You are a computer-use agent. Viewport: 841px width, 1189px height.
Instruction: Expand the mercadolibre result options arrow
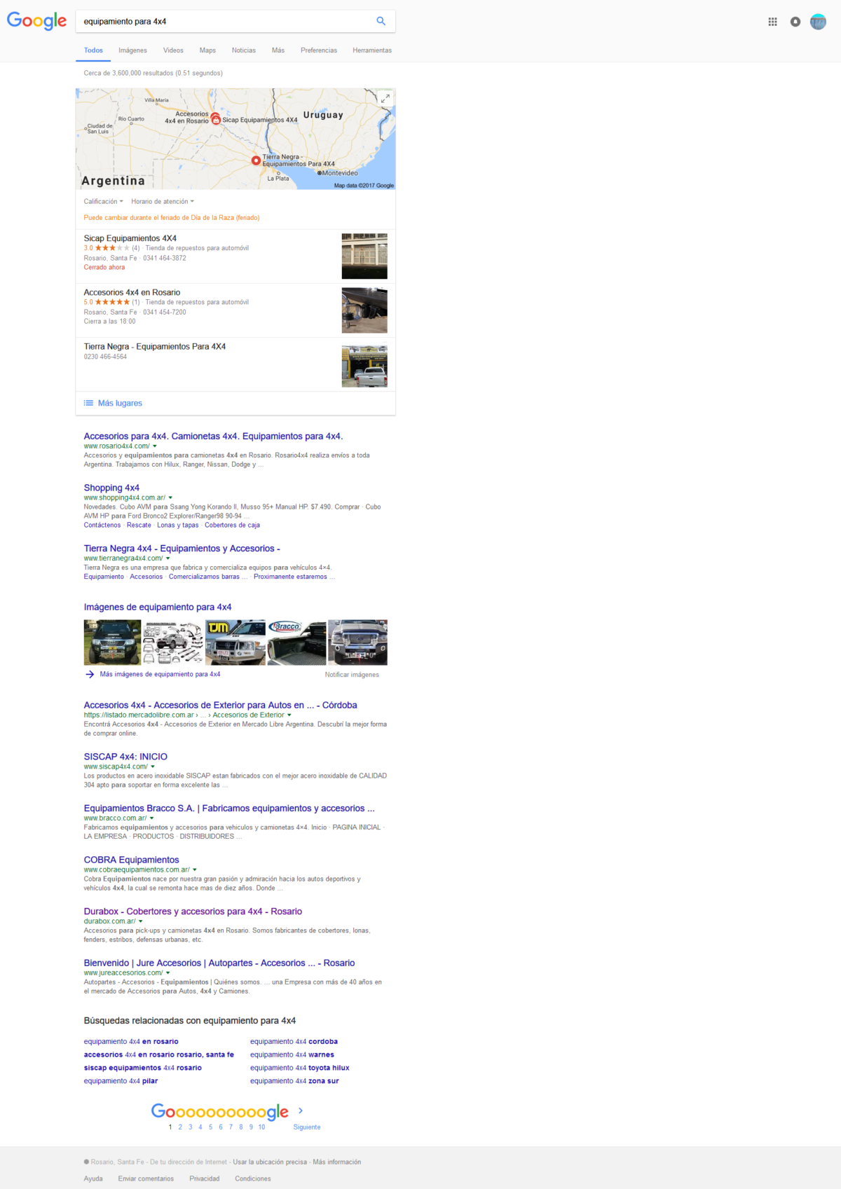pyautogui.click(x=289, y=715)
